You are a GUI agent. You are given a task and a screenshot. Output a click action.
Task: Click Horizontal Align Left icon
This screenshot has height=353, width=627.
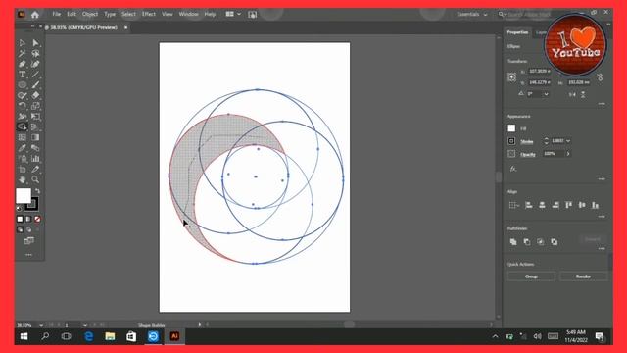click(529, 205)
